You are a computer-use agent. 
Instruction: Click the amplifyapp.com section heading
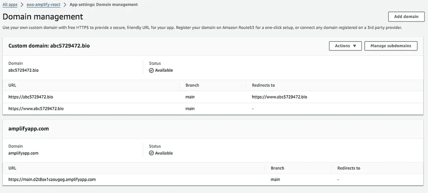click(29, 128)
